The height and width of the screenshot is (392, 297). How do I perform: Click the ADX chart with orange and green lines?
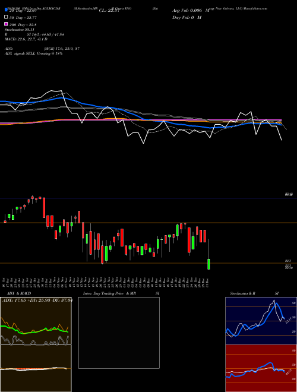tap(36, 321)
